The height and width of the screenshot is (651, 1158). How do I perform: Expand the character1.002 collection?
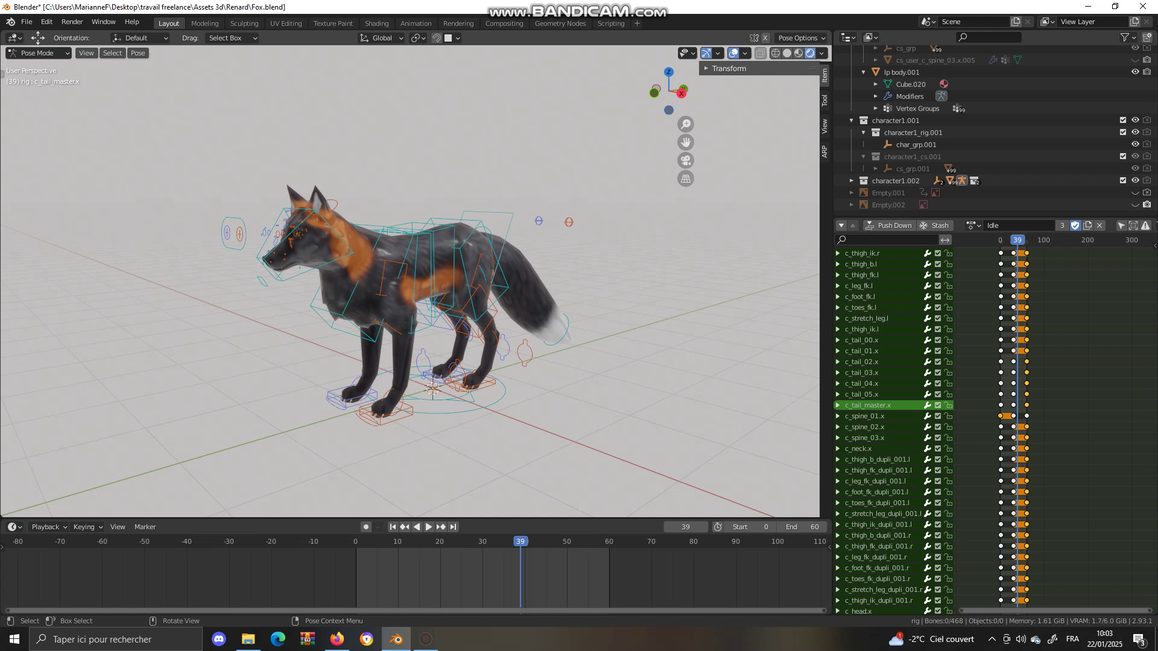coord(852,181)
